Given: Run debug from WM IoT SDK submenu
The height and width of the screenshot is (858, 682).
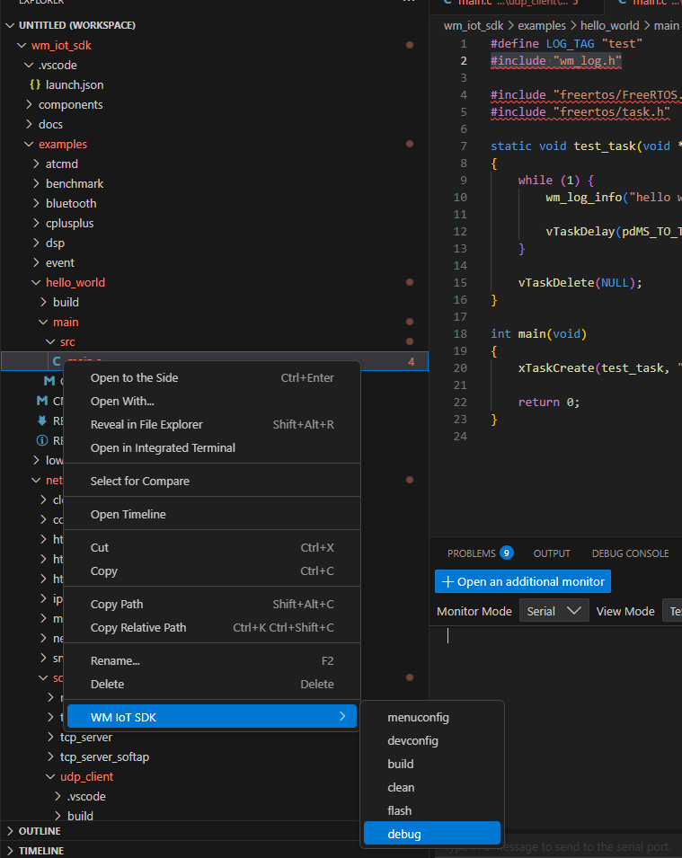Looking at the screenshot, I should coord(432,834).
